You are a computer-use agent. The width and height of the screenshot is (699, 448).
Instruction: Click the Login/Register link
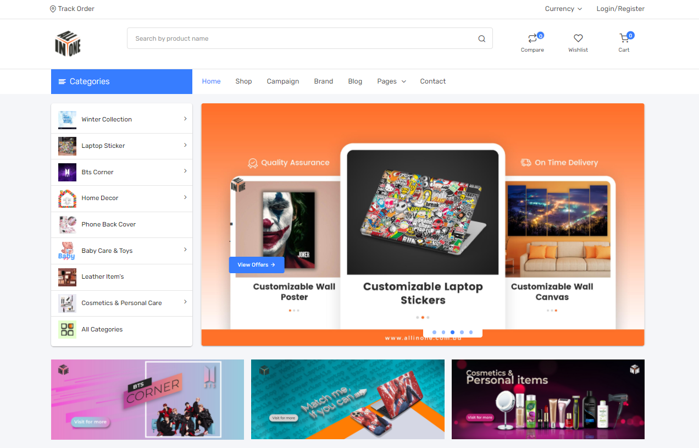pyautogui.click(x=620, y=9)
